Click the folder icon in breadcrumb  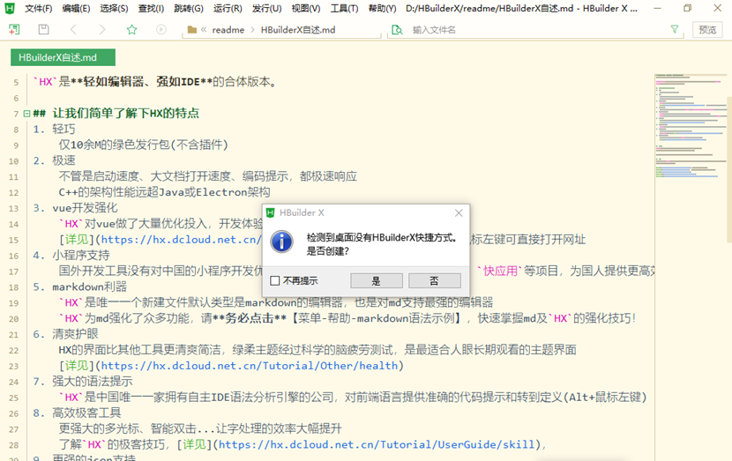tap(192, 29)
